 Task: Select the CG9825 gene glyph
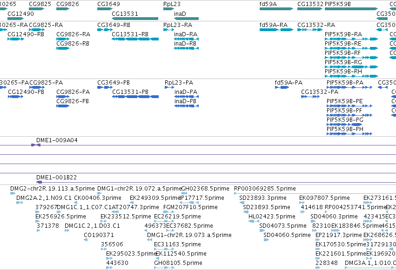pyautogui.click(x=37, y=9)
